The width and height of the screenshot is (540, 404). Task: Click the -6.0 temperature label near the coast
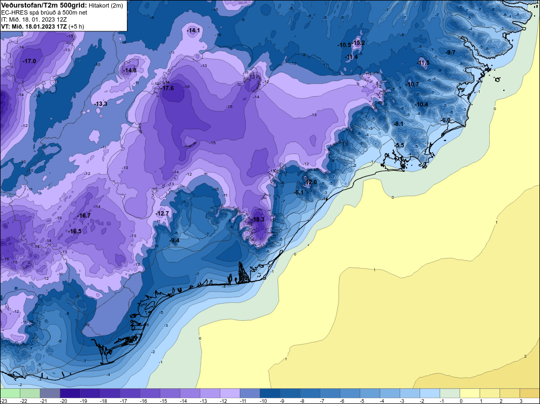[x=446, y=120]
